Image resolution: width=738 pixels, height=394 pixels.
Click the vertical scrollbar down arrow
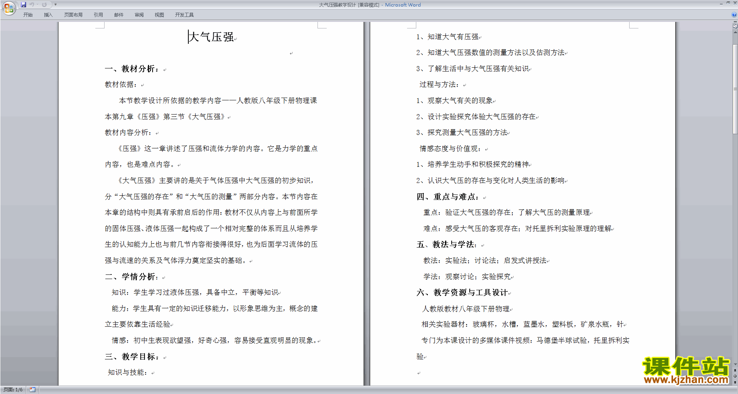tap(735, 364)
